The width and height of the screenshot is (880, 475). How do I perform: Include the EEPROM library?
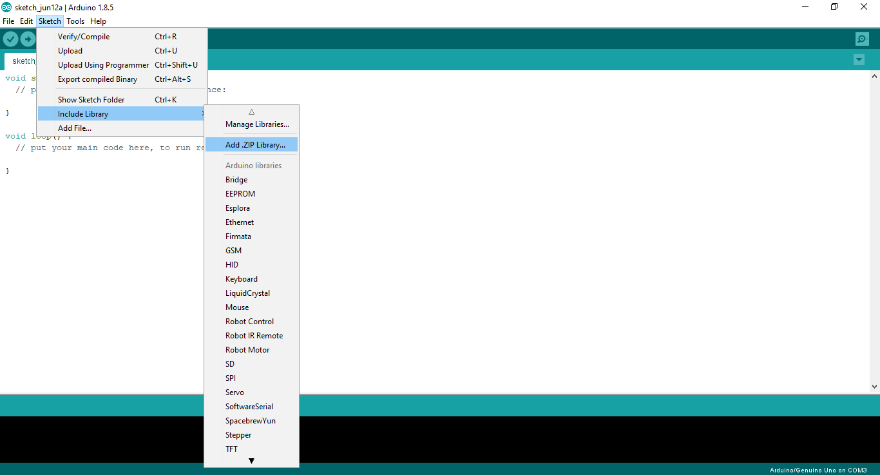(x=251, y=194)
